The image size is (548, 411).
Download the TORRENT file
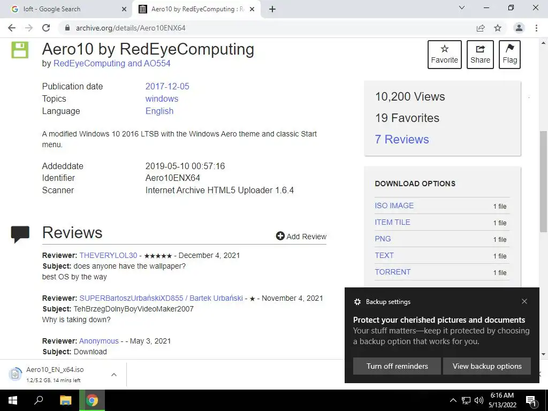point(392,272)
